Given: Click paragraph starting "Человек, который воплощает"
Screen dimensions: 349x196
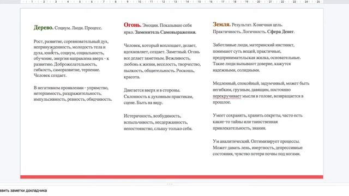Looking at the screenshot, I should [162, 61].
